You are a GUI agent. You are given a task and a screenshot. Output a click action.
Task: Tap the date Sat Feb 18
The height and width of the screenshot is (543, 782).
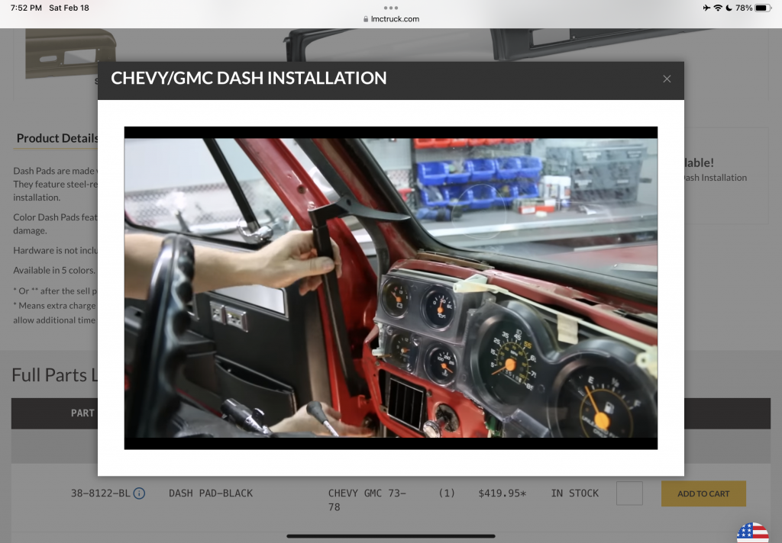click(69, 8)
